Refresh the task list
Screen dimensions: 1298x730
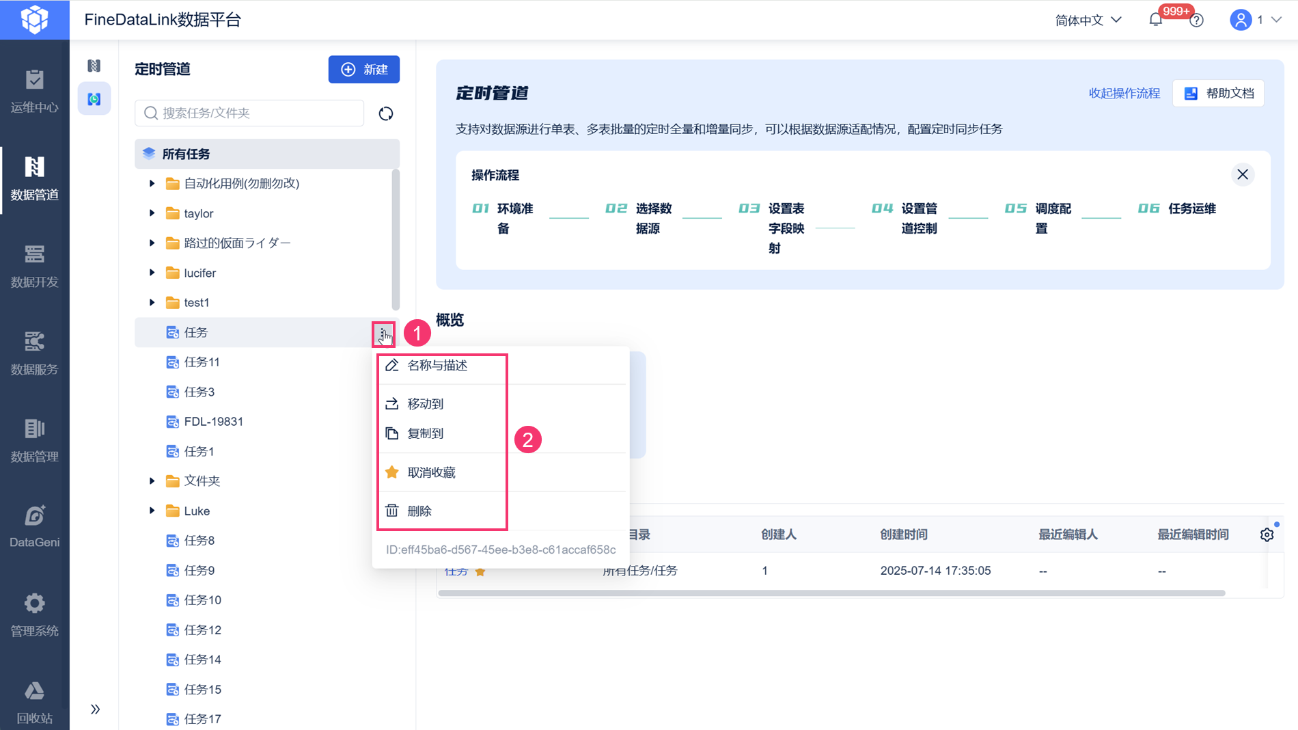386,113
